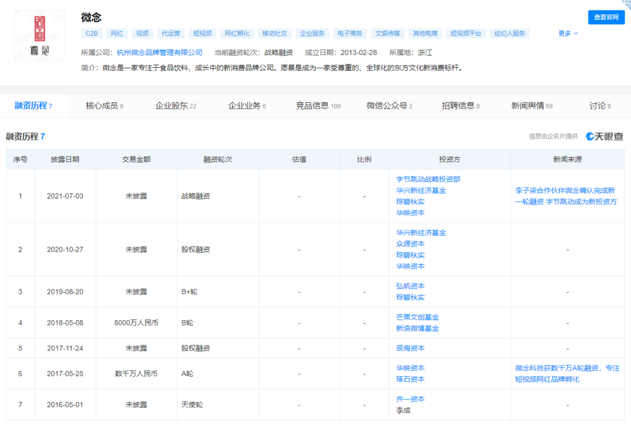Open 琮碧秋实 in the 战略融资 row
631x427 pixels.
click(410, 202)
